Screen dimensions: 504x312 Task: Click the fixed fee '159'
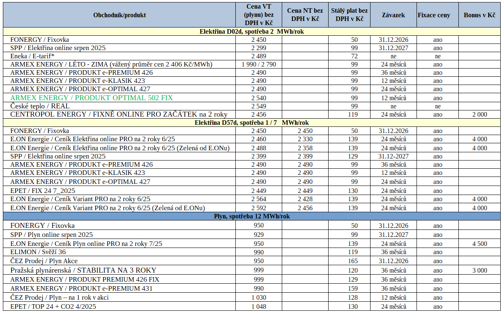[x=353, y=289]
